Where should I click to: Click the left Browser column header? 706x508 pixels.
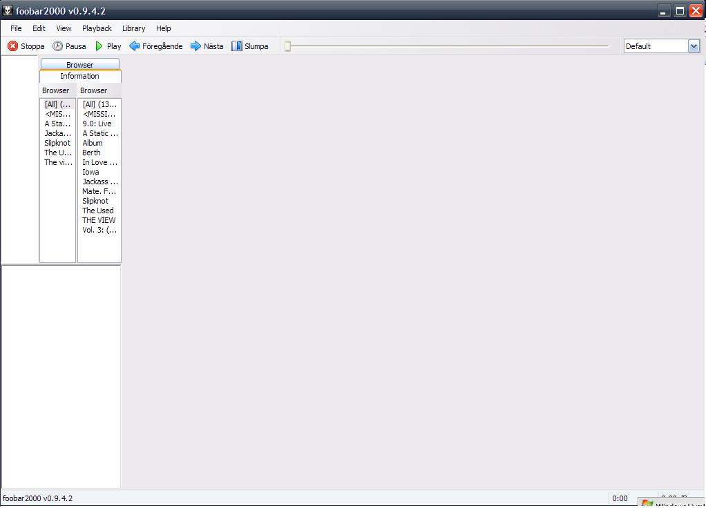[x=57, y=90]
